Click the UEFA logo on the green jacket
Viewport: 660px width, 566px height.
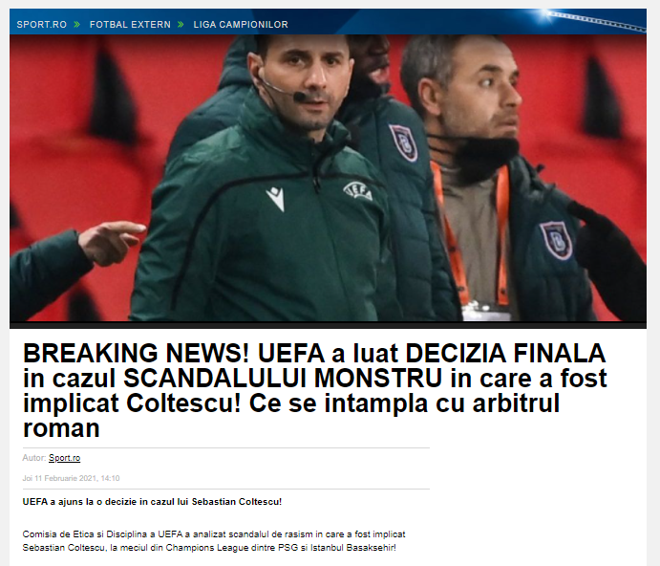358,190
